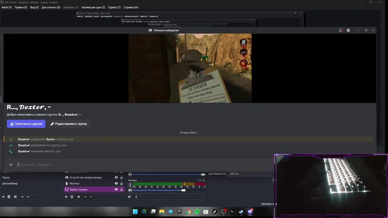
Task: Open the Сервис menu in OBS
Action: [x=114, y=7]
